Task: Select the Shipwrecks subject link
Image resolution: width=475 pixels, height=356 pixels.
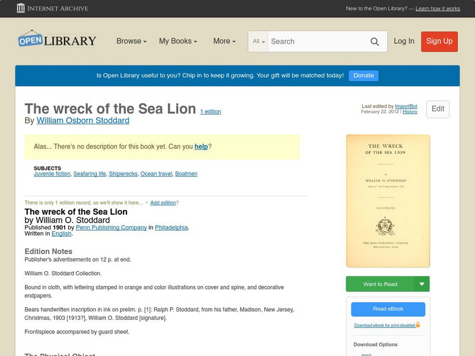Action: pyautogui.click(x=123, y=174)
